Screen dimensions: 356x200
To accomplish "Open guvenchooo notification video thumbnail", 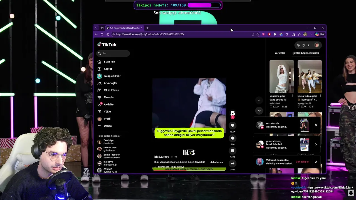I will tap(305, 144).
